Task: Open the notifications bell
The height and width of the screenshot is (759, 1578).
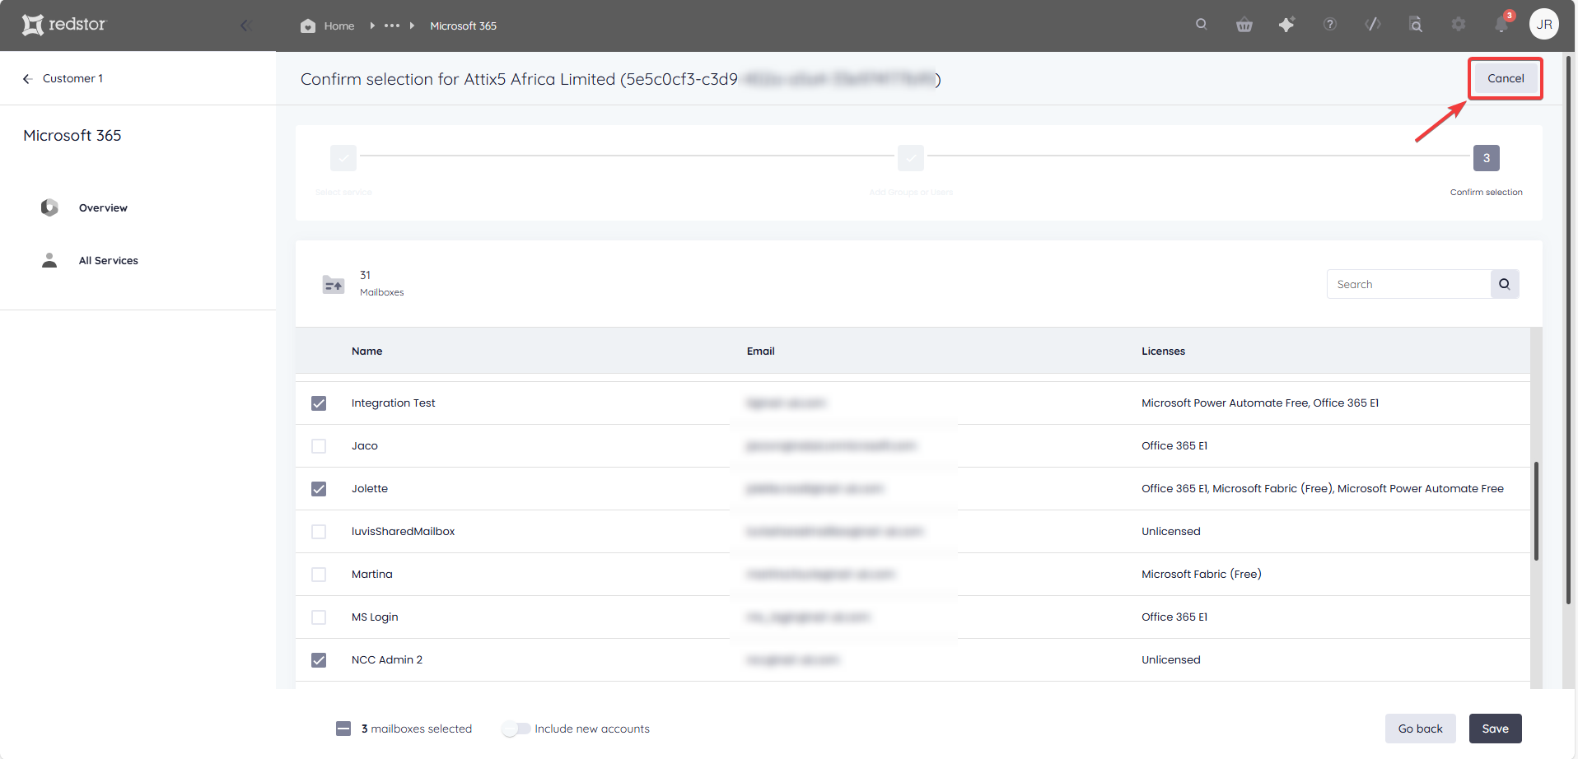Action: (x=1501, y=25)
